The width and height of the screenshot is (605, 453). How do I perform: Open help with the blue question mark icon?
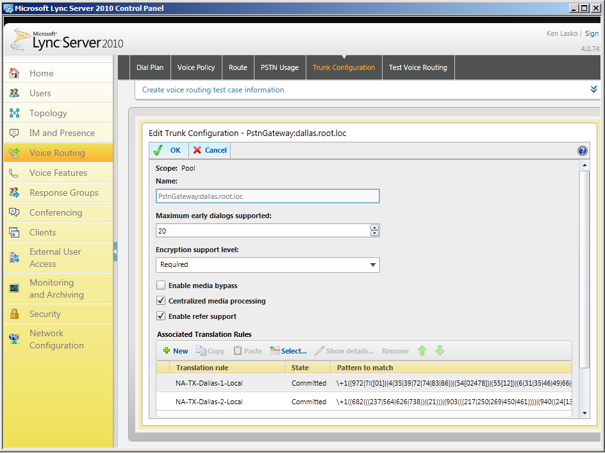coord(582,151)
